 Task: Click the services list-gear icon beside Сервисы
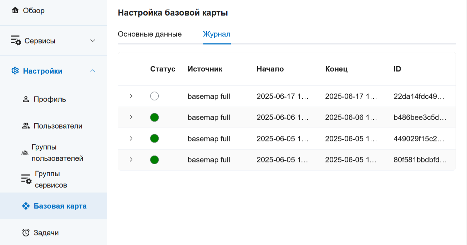[x=16, y=40]
